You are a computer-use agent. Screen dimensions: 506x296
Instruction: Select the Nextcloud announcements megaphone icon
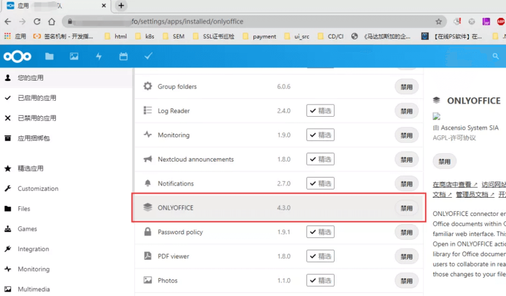point(147,159)
